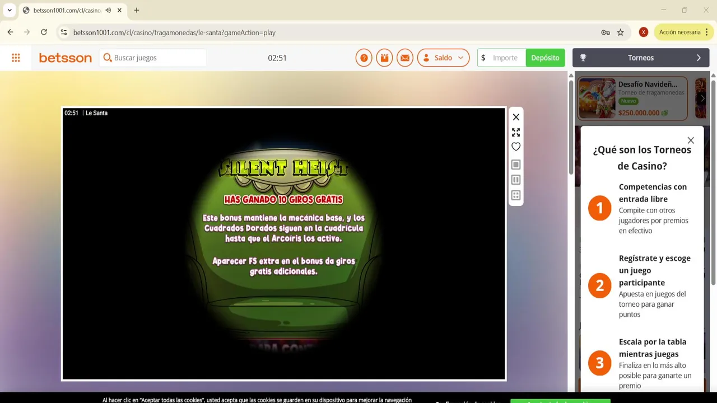The image size is (717, 403).
Task: Click 'Competencias con entrada libre' heading
Action: [x=653, y=193]
